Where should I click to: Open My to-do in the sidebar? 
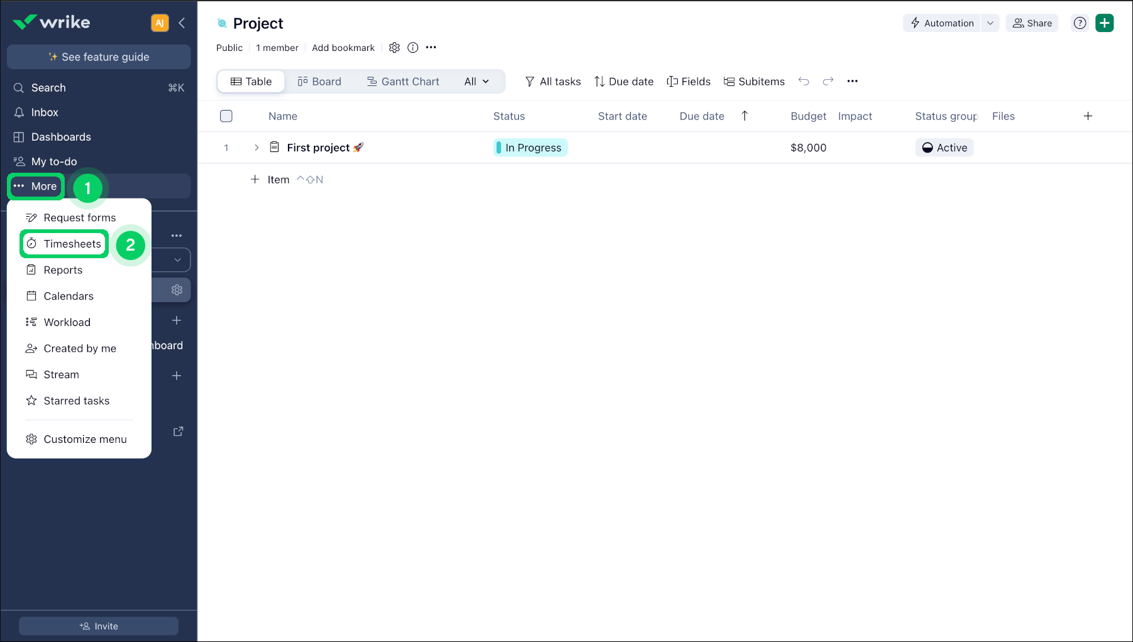[52, 161]
